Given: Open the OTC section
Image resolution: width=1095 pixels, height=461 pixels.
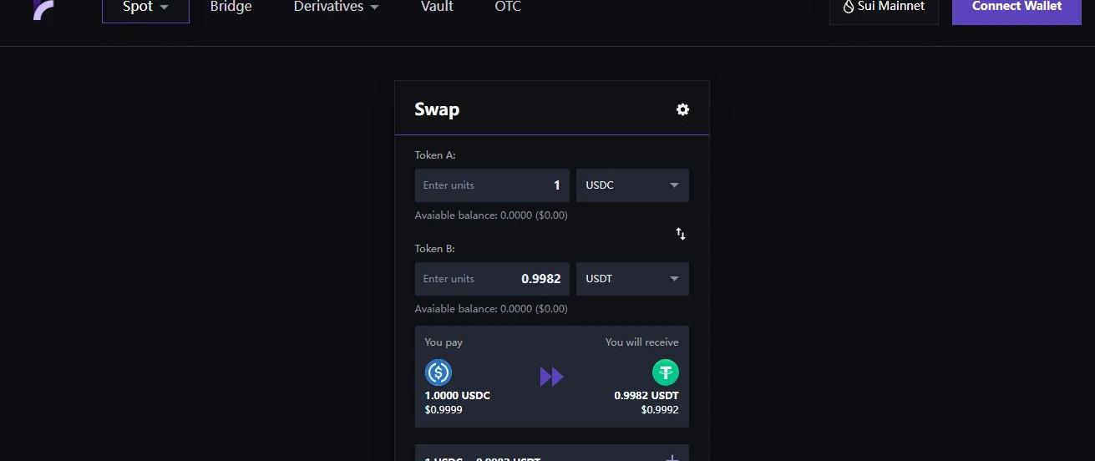Looking at the screenshot, I should coord(508,8).
